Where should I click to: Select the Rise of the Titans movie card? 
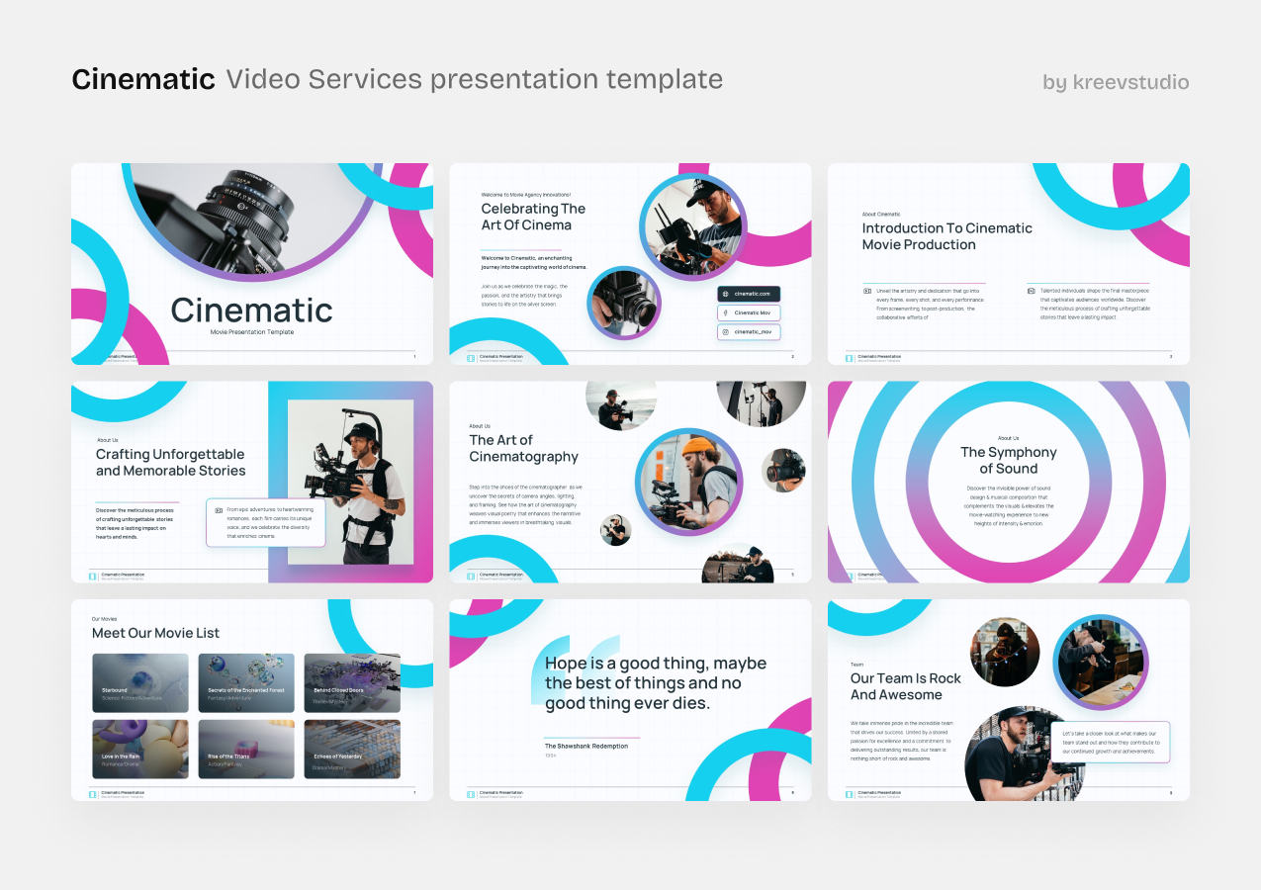246,749
